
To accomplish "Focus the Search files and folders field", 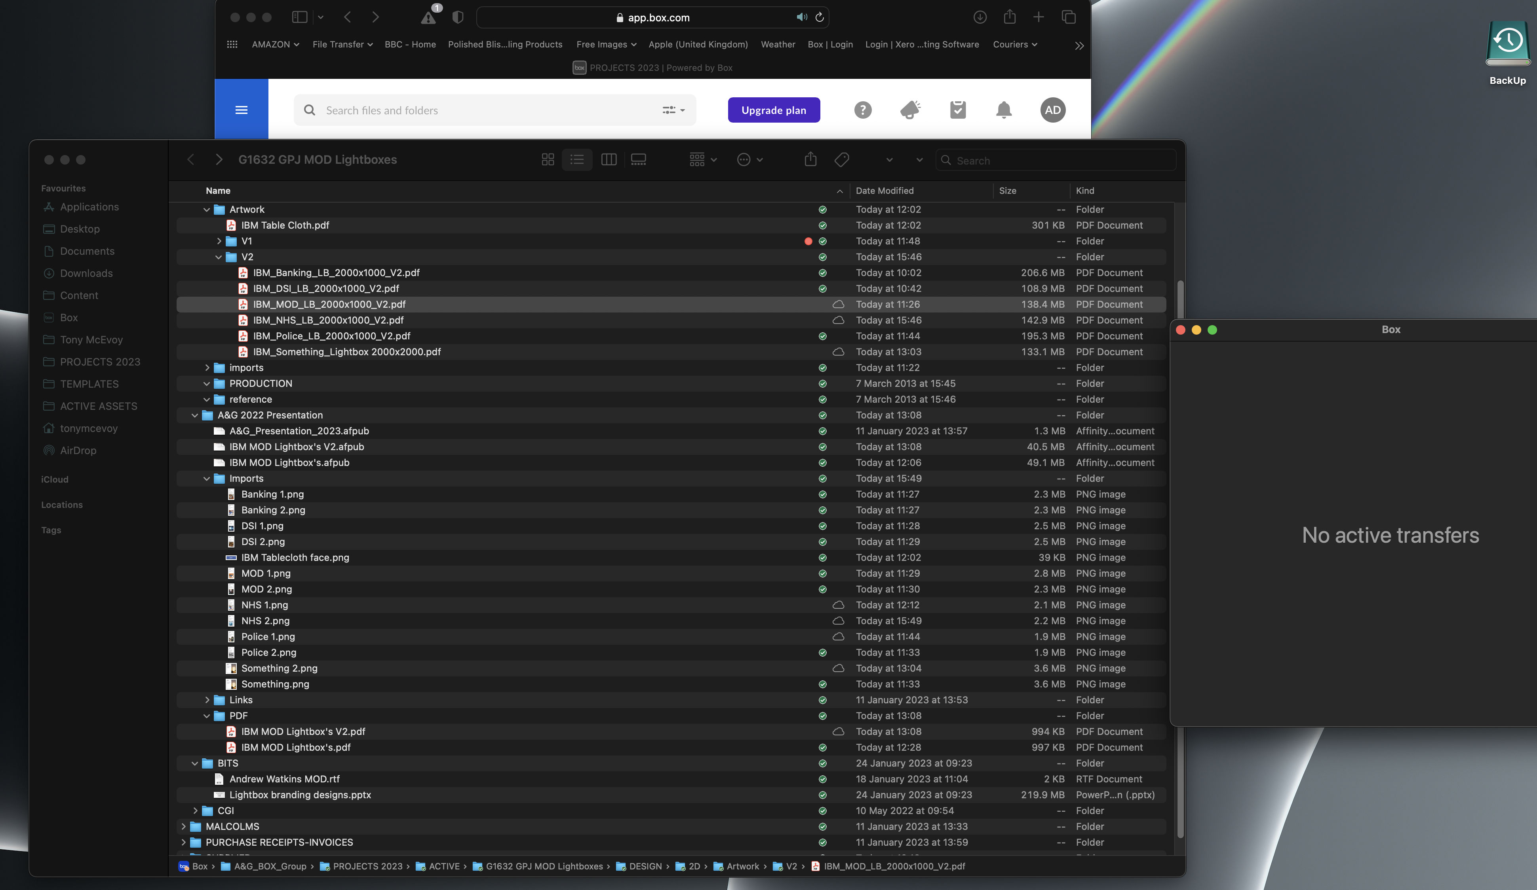I will click(495, 110).
